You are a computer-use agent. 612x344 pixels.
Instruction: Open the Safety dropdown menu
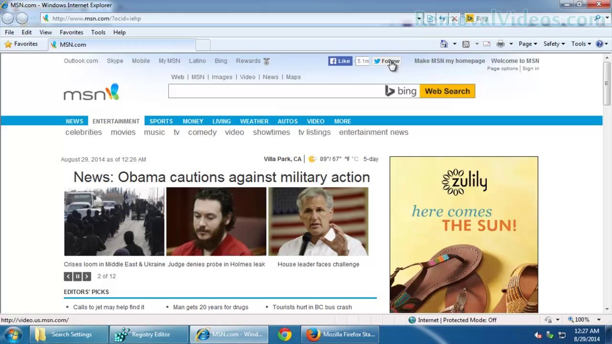pyautogui.click(x=554, y=44)
